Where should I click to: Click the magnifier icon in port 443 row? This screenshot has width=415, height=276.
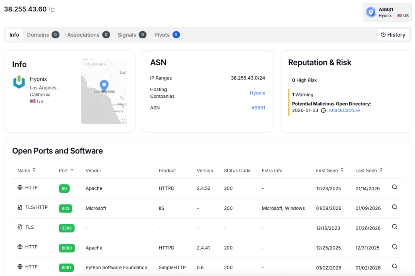point(394,207)
